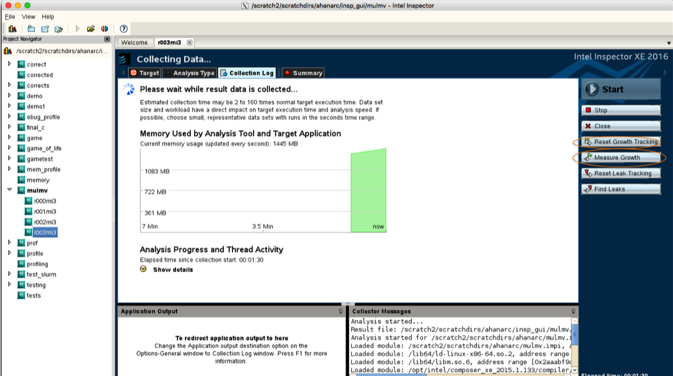This screenshot has width=673, height=376.
Task: Select the r001mi3 result item
Action: [43, 211]
